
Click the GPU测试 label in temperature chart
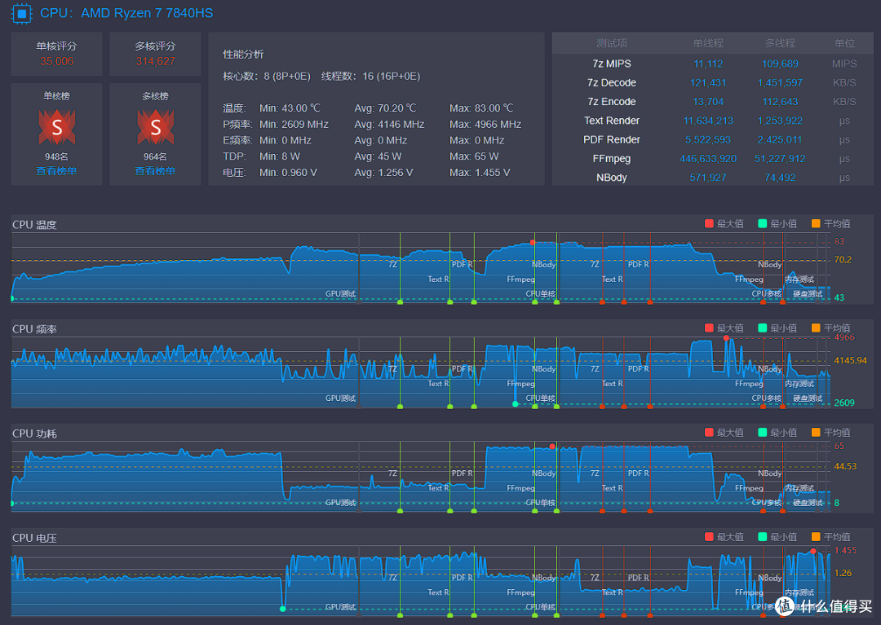pyautogui.click(x=340, y=294)
